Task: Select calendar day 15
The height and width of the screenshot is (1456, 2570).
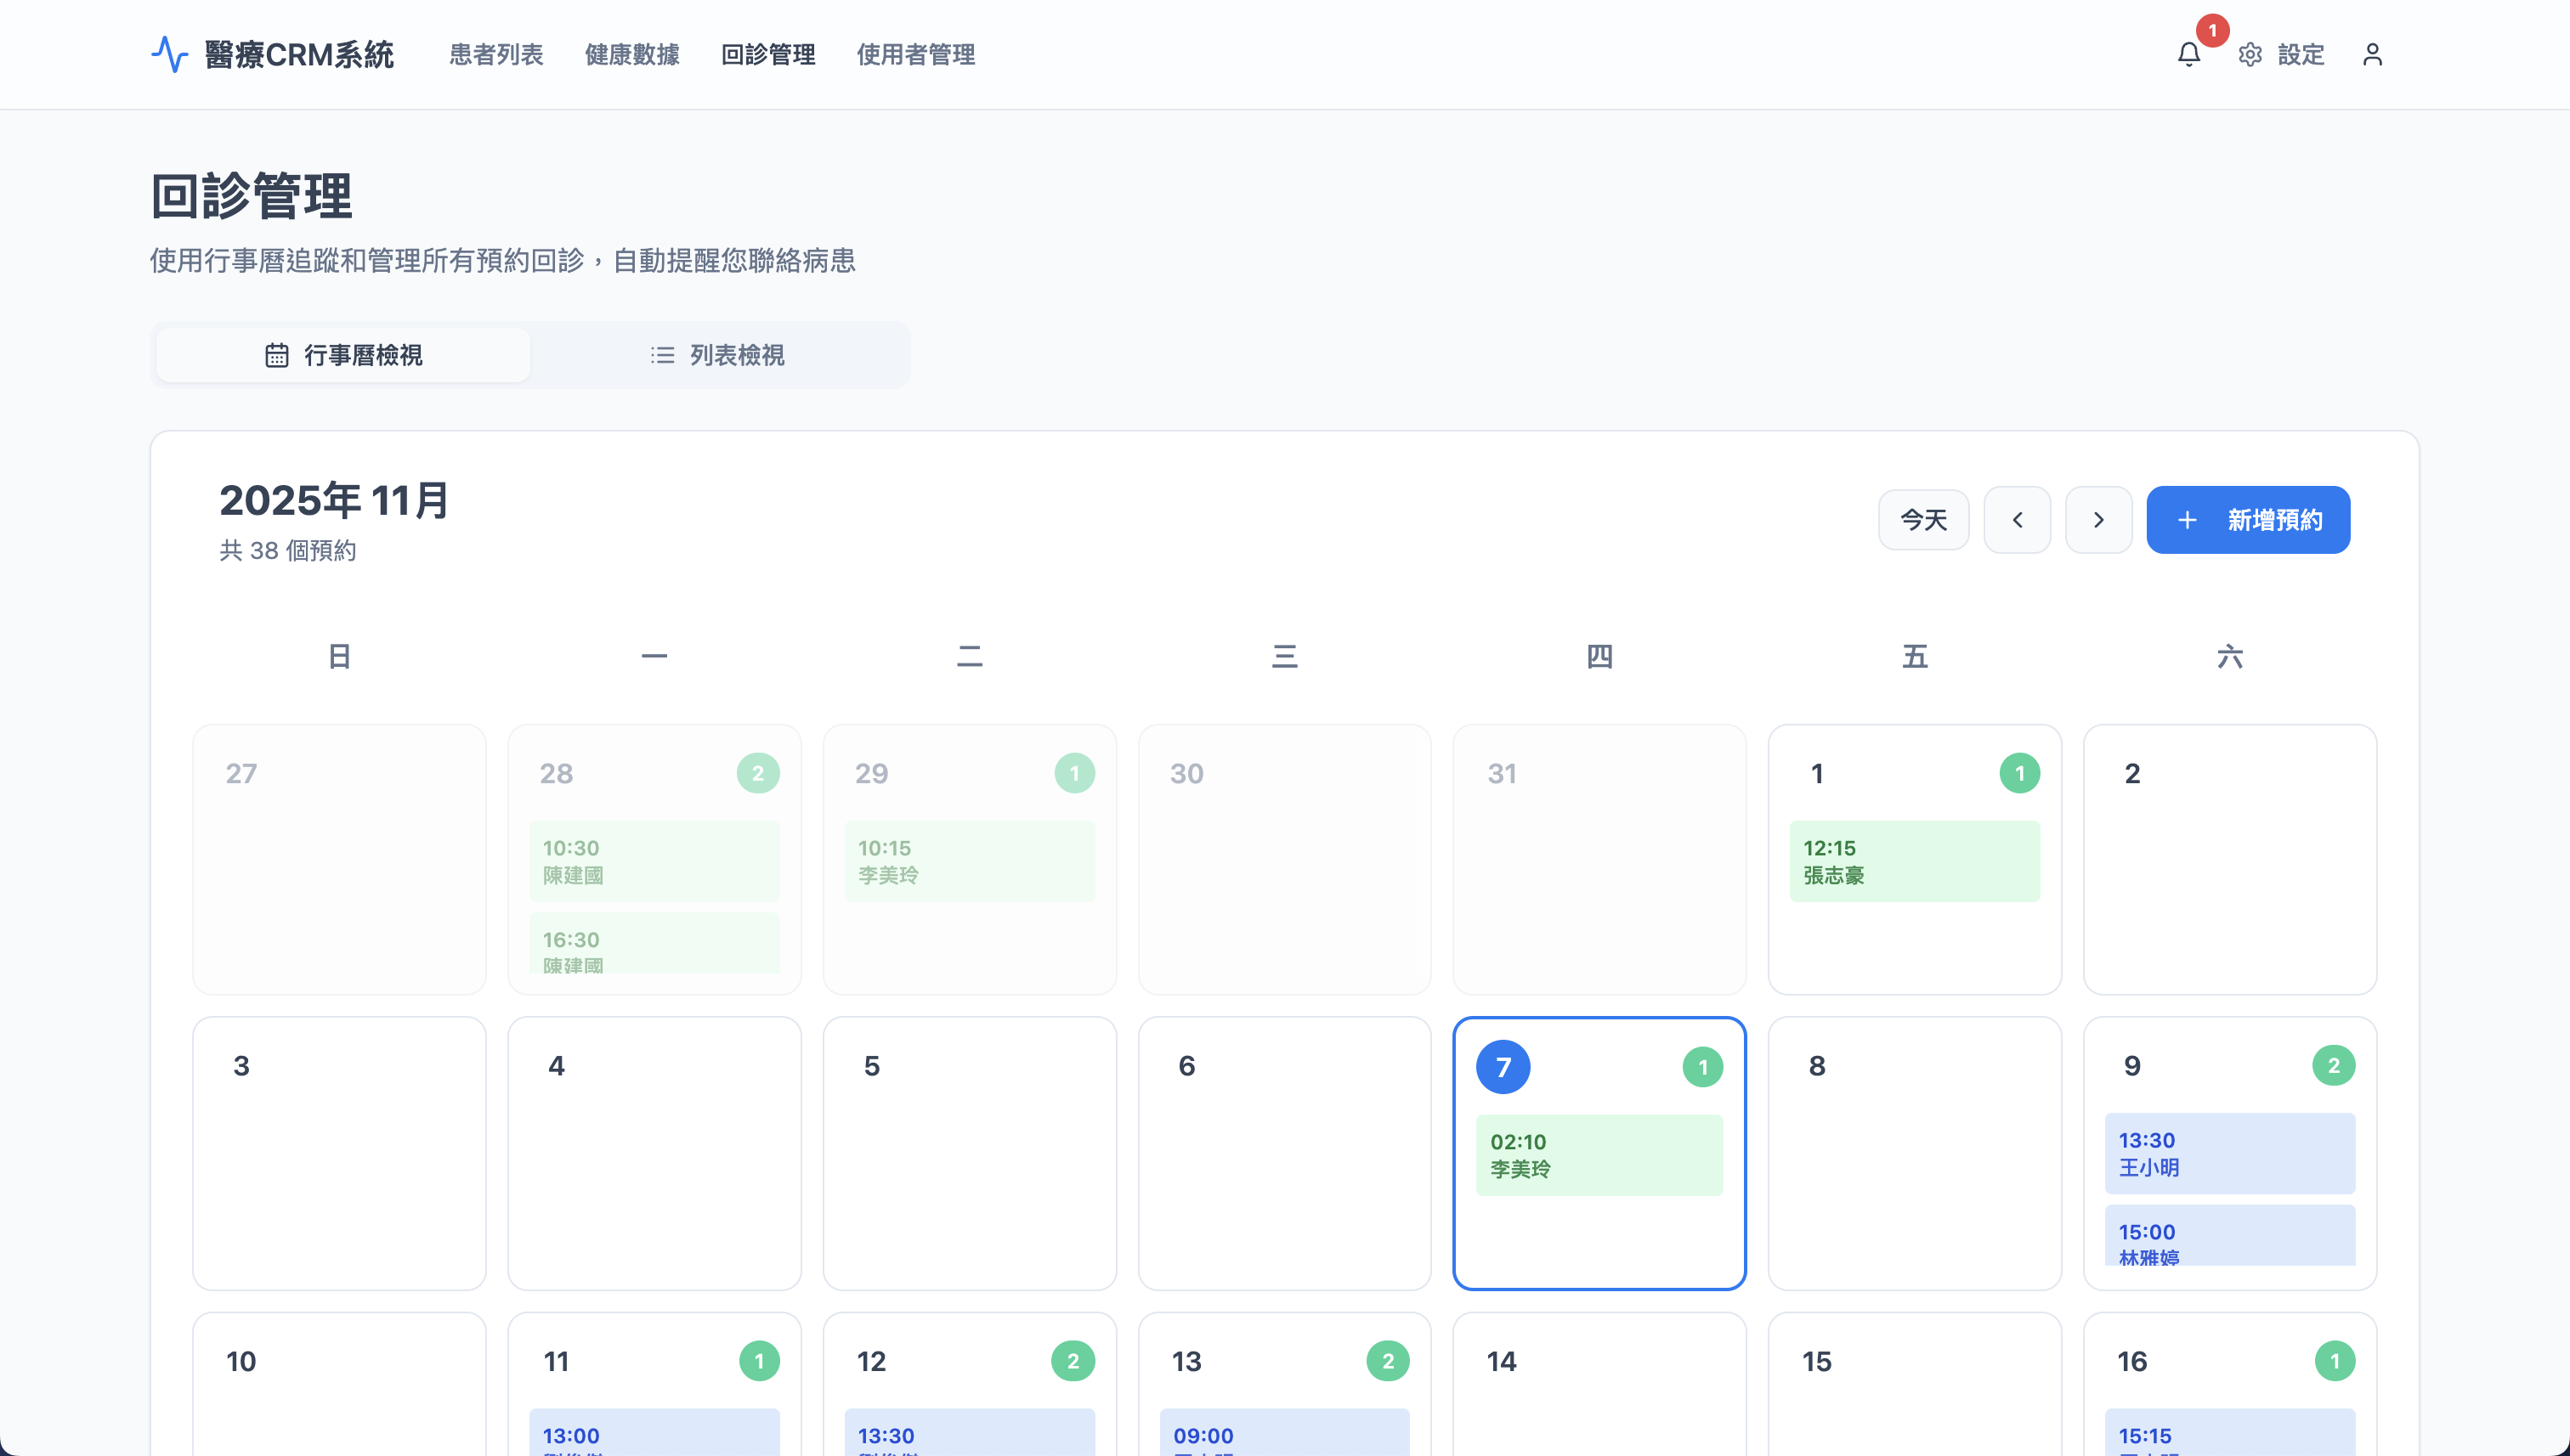Action: click(1915, 1385)
